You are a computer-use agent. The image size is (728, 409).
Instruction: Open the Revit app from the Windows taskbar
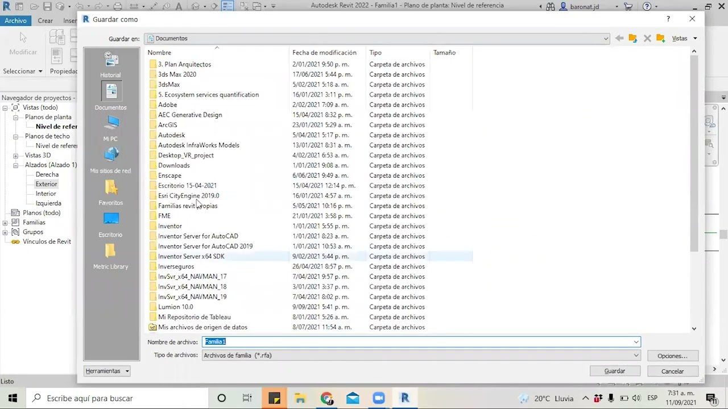405,398
